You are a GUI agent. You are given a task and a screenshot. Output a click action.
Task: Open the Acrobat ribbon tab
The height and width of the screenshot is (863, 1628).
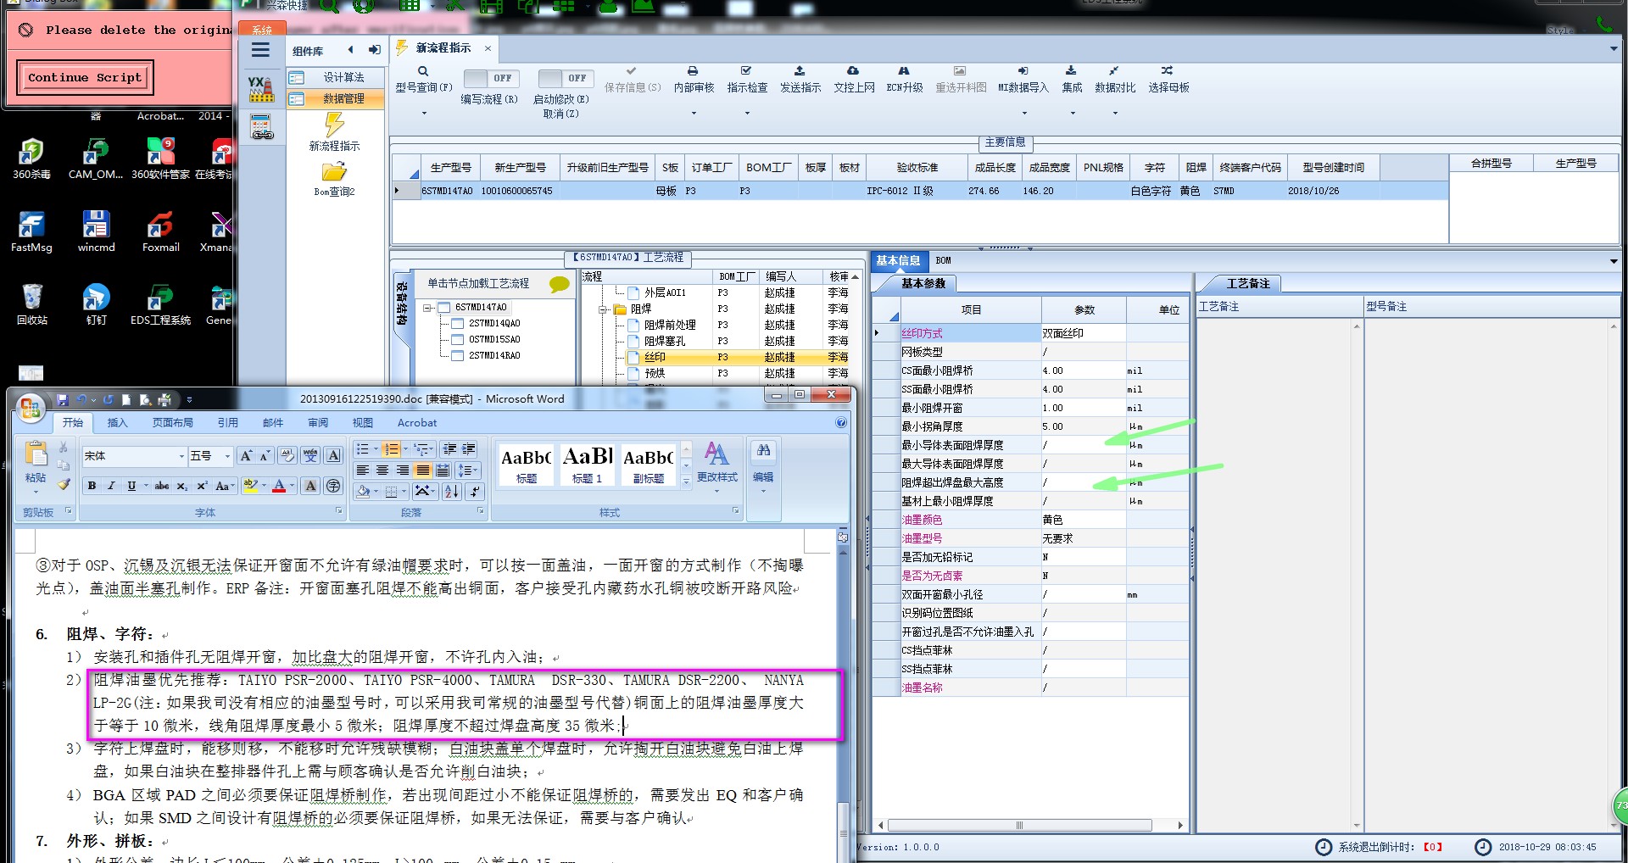417,422
